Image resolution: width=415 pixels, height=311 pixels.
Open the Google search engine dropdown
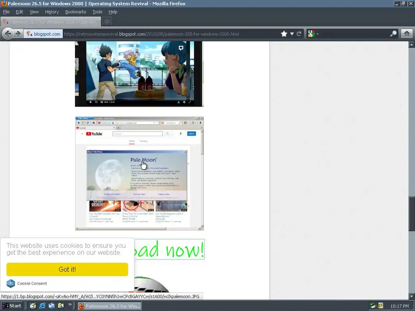click(313, 34)
